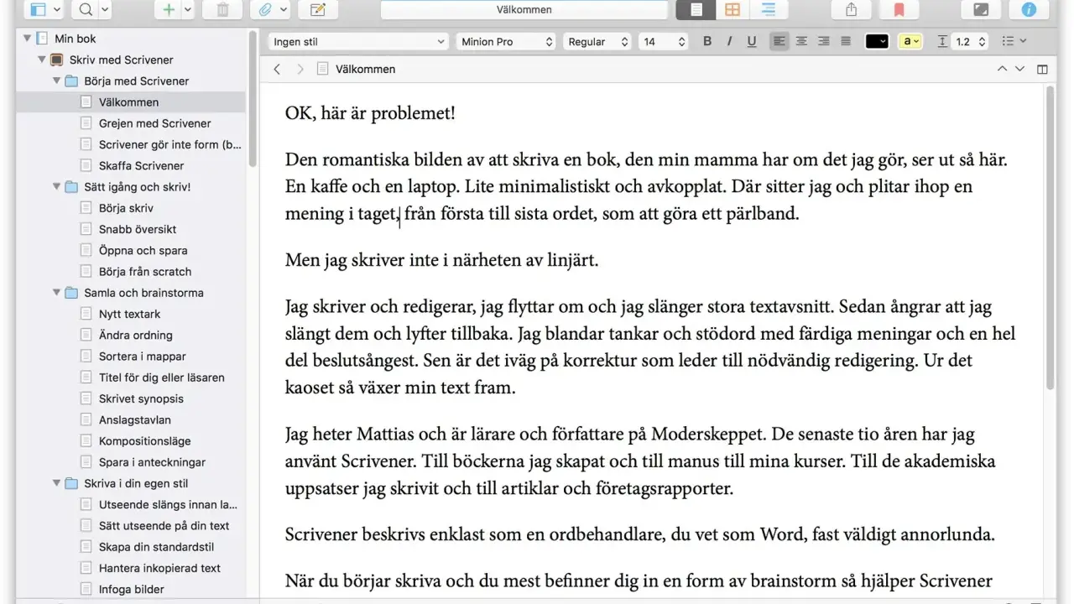Open the list style dropdown
The height and width of the screenshot is (604, 1074).
click(1016, 42)
